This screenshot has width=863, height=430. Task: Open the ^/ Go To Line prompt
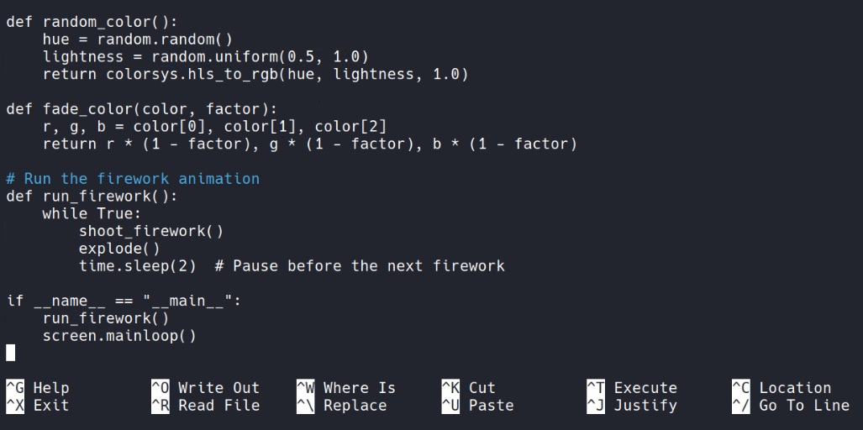click(790, 406)
